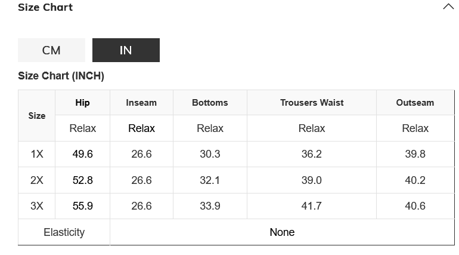This screenshot has width=459, height=255.
Task: Click the 2X hip value 52.8
Action: click(x=83, y=180)
